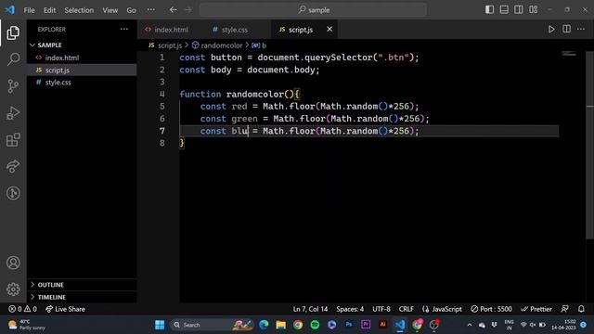Image resolution: width=594 pixels, height=334 pixels.
Task: Open the Go menu
Action: tap(131, 10)
